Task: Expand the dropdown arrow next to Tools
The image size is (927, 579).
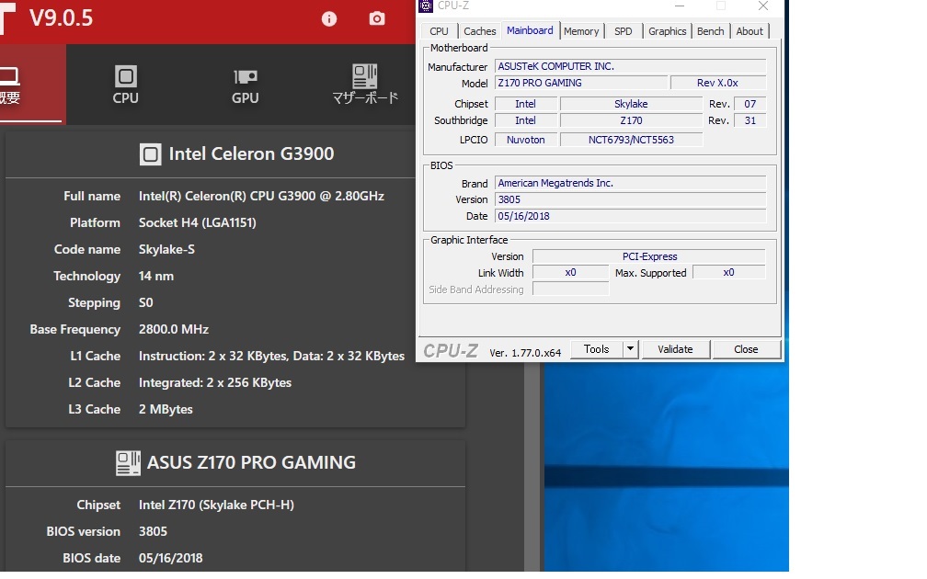Action: pos(630,349)
